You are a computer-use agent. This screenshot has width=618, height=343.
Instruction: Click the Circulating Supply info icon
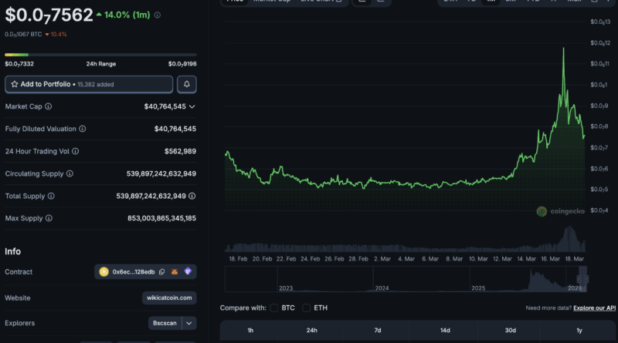(70, 173)
